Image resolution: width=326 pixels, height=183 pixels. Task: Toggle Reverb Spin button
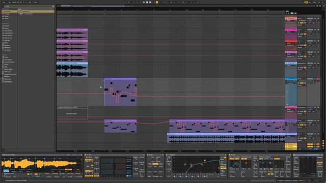tap(244, 159)
